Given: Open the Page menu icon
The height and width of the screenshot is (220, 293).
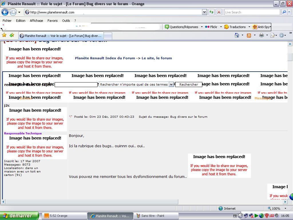Looking at the screenshot, I should pyautogui.click(x=272, y=35).
